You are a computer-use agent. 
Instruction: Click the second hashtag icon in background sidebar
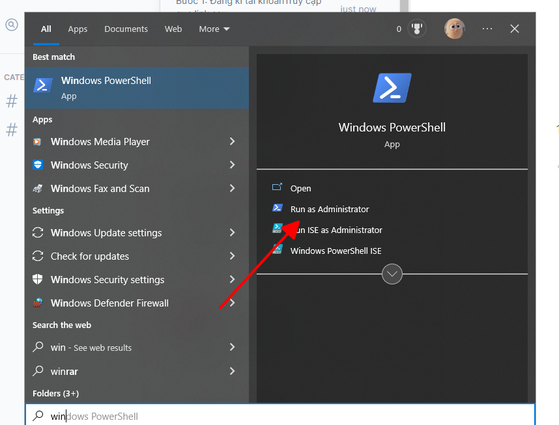click(x=12, y=130)
